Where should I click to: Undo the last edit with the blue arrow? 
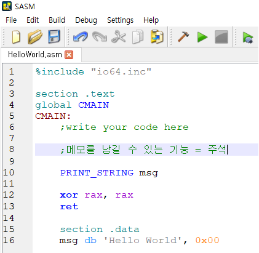(81, 37)
